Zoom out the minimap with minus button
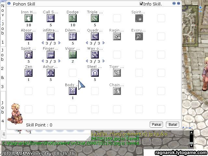Image resolution: width=208 pixels, height=156 pixels. click(201, 11)
